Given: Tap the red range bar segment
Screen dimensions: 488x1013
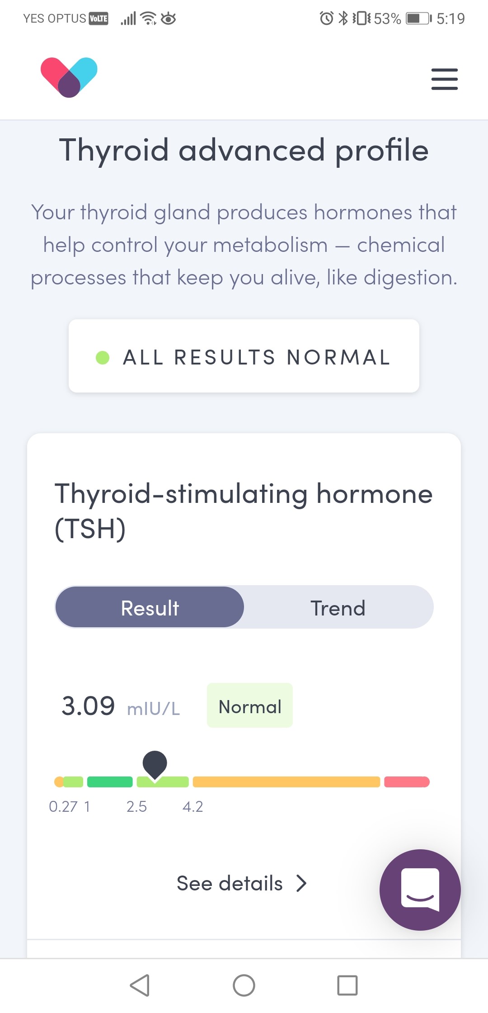Looking at the screenshot, I should [x=407, y=782].
